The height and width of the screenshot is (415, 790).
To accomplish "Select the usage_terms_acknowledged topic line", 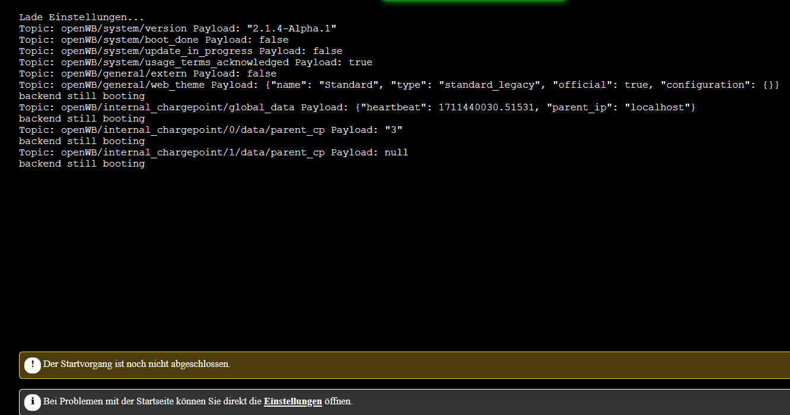I will [x=196, y=62].
